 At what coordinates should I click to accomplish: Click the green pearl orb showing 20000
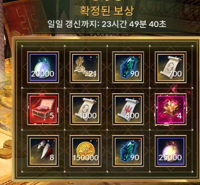tap(43, 67)
